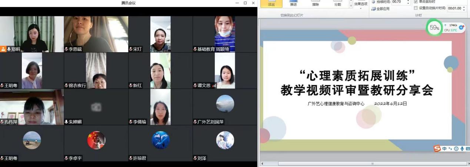The image size is (470, 167).
Task: Click the muted mic icon beside 新红
Action: (131, 86)
